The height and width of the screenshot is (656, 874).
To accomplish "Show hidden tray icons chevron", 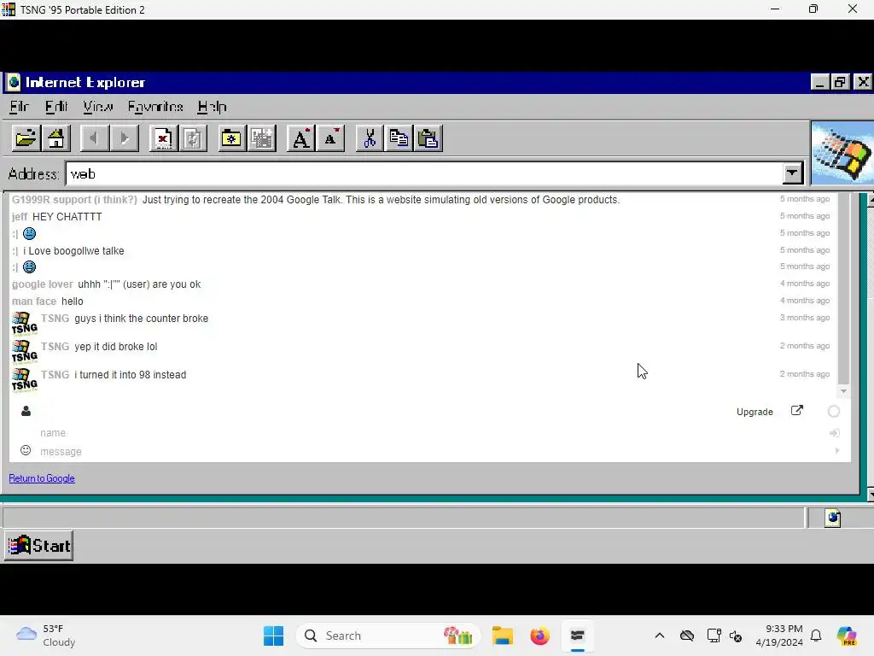I will (660, 635).
